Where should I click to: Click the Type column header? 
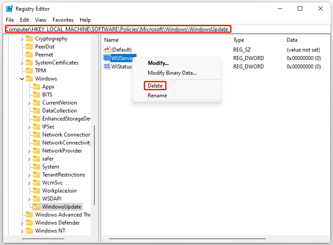click(257, 40)
